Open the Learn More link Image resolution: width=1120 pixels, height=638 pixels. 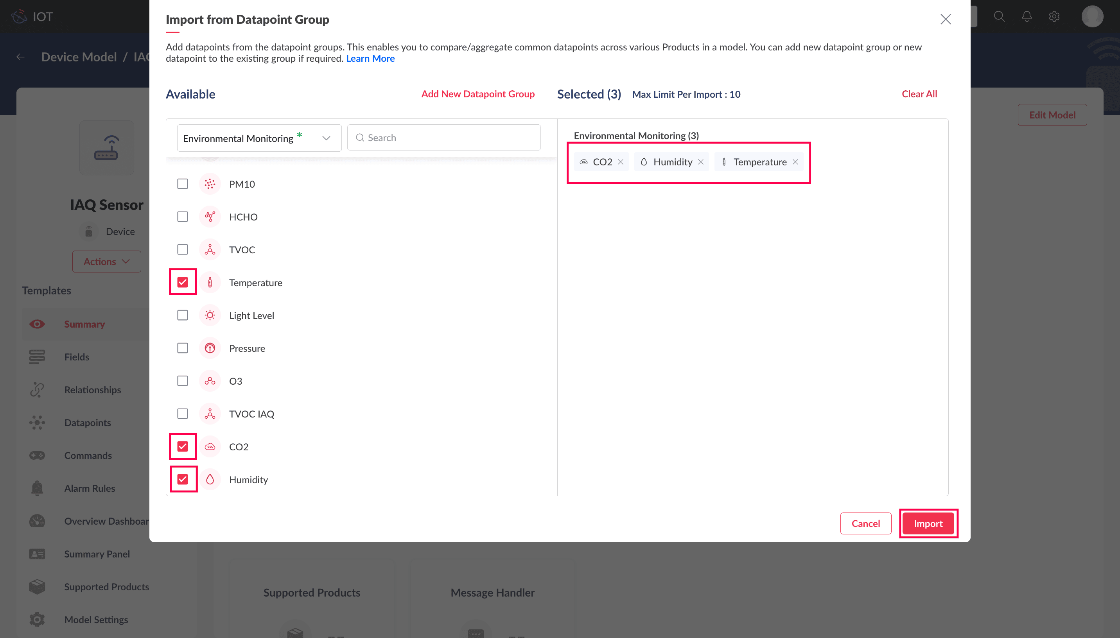point(370,58)
